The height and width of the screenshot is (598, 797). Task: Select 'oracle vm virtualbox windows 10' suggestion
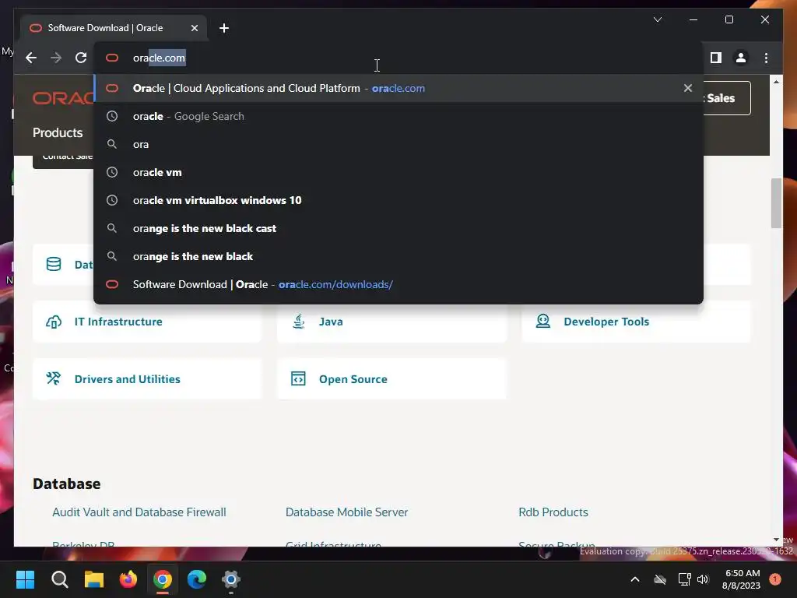tap(398, 200)
